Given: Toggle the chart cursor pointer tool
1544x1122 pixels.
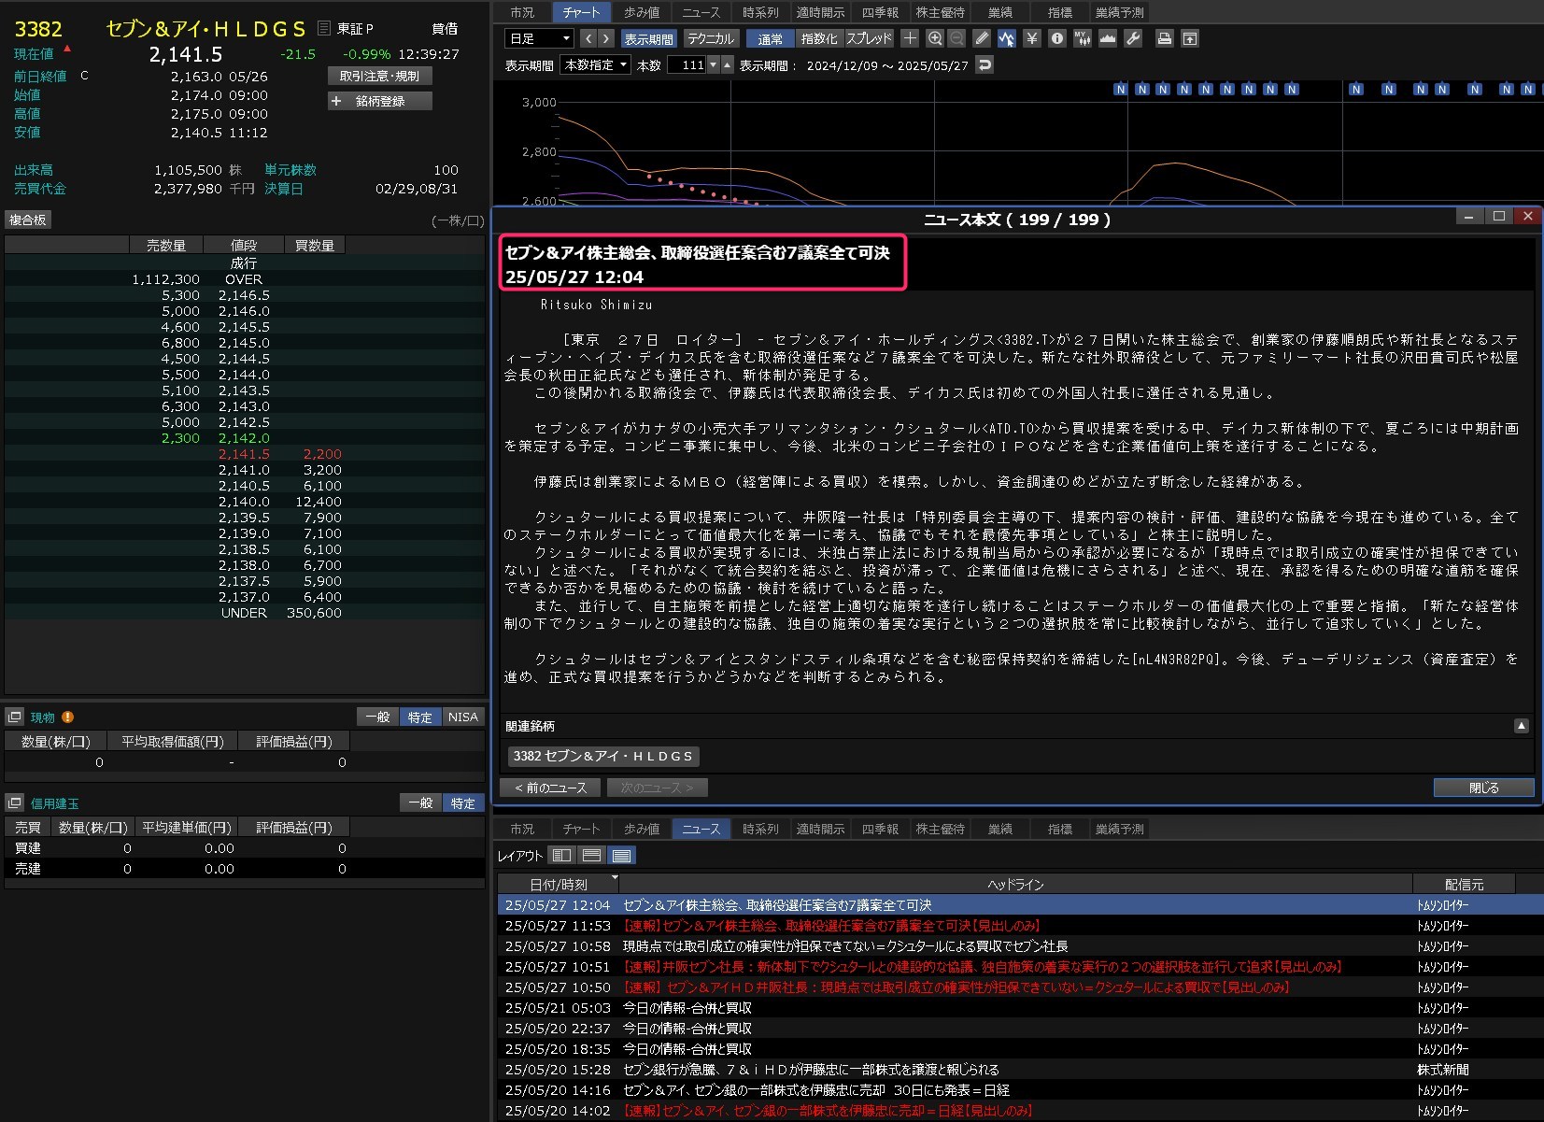Looking at the screenshot, I should tap(1006, 38).
